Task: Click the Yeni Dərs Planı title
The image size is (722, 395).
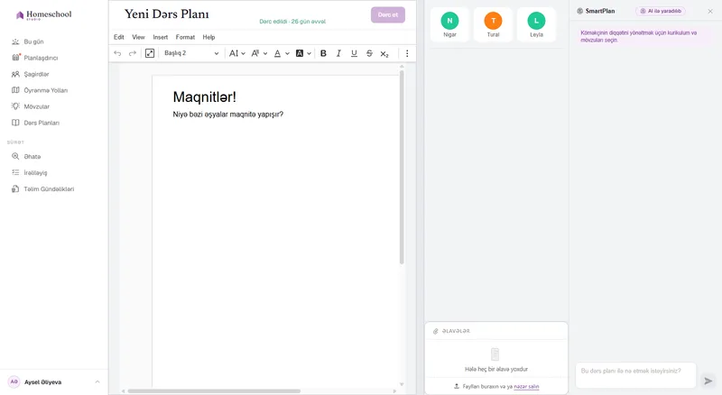Action: point(167,14)
